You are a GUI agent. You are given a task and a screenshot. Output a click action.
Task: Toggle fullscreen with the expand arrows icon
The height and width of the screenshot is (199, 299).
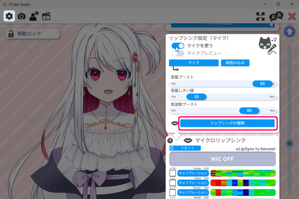tap(260, 16)
